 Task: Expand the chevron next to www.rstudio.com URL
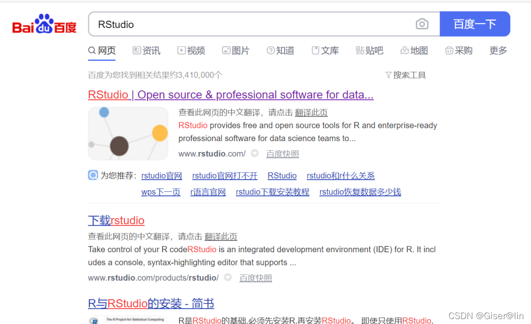click(254, 153)
